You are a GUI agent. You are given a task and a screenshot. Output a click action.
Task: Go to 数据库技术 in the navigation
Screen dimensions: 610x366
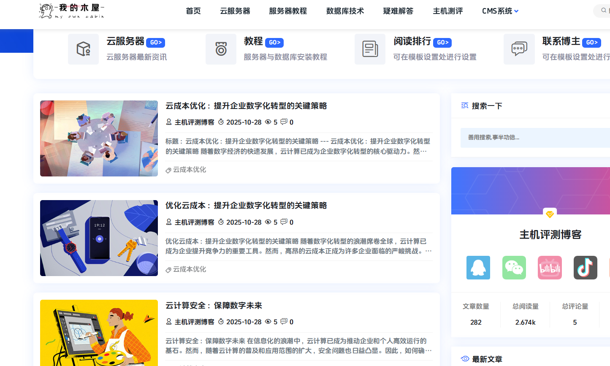pyautogui.click(x=345, y=11)
